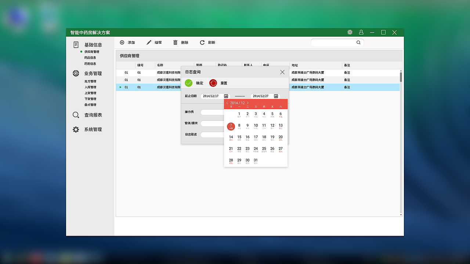This screenshot has width=470, height=264.
Task: Click the vertical scrollbar thumb
Action: (x=401, y=77)
